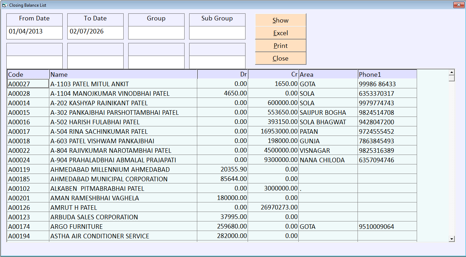
Task: Click the code cell A00102
Action: coord(28,188)
